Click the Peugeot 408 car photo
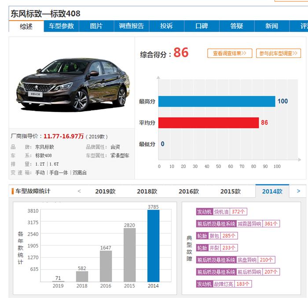 point(73,84)
